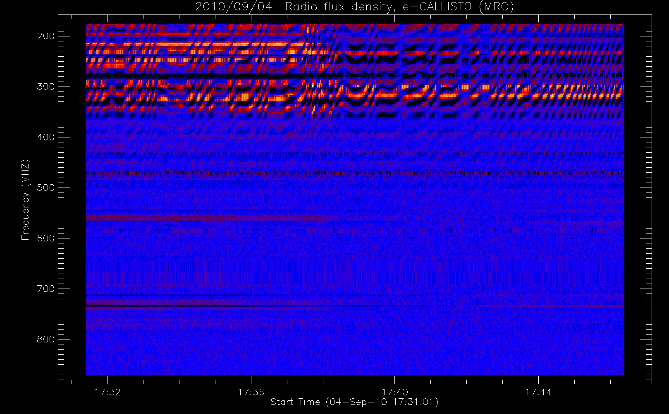
Task: Click the 17:32 time tick label
Action: click(108, 392)
